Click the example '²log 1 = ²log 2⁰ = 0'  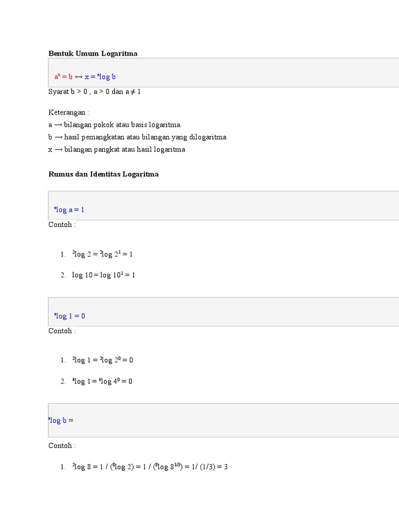pos(103,360)
